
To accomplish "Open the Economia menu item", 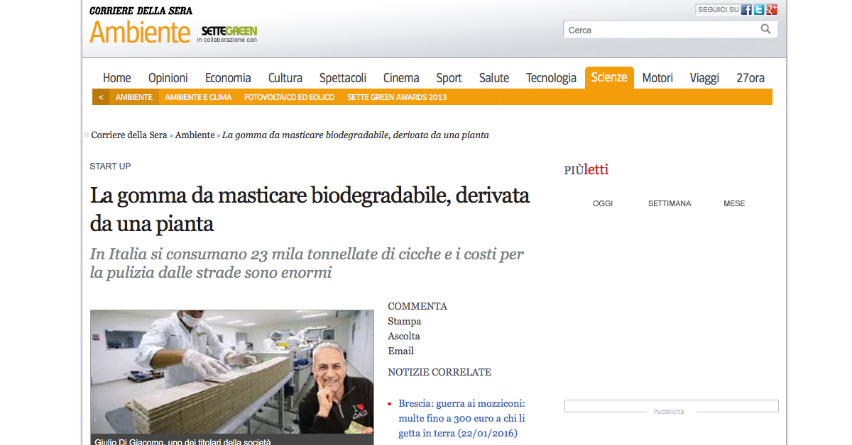I will 228,78.
